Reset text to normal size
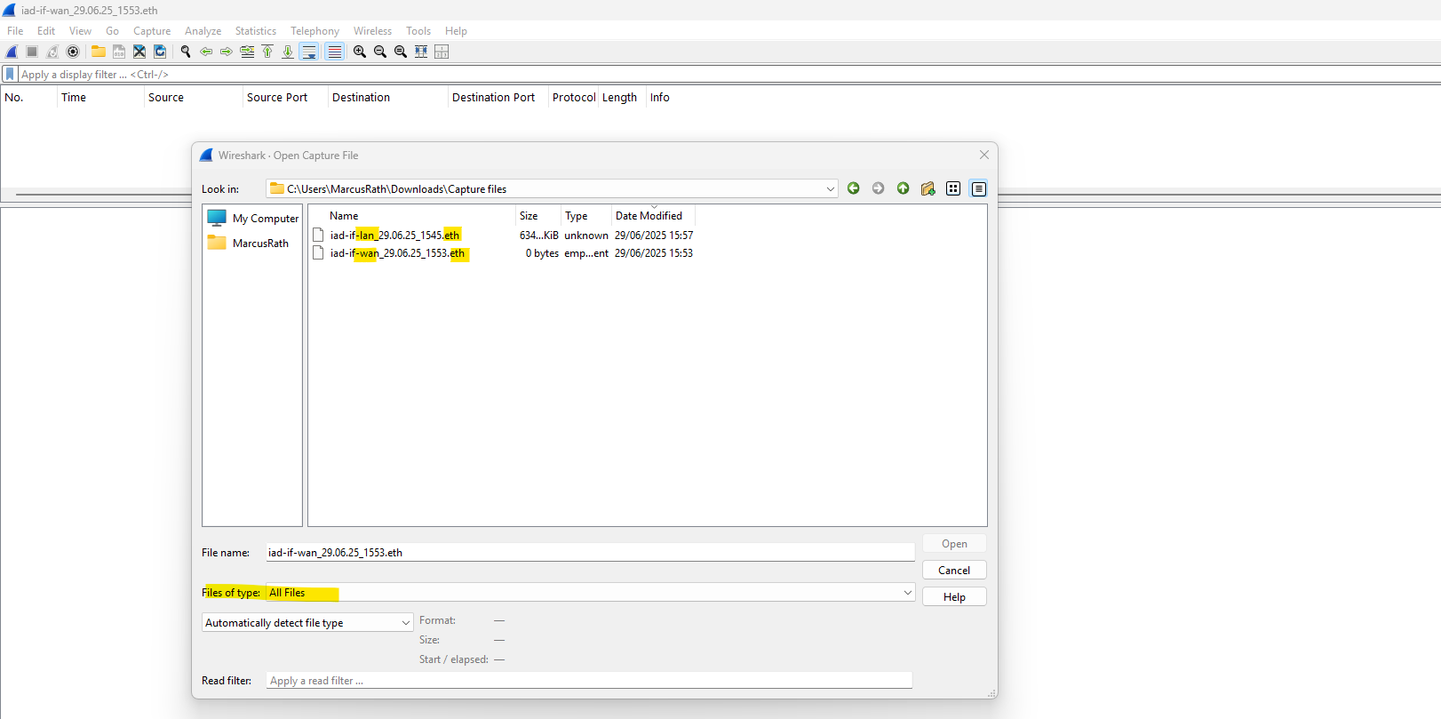Screen dimensions: 1441x719 pyautogui.click(x=401, y=52)
